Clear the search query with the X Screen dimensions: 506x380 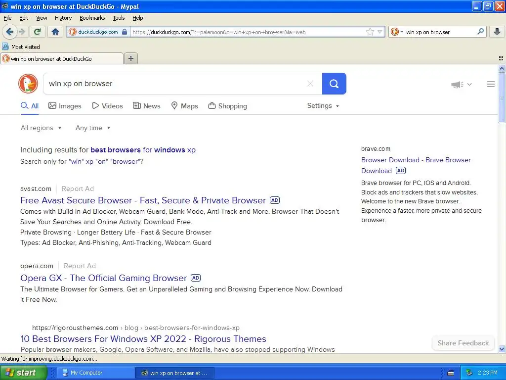tap(310, 84)
